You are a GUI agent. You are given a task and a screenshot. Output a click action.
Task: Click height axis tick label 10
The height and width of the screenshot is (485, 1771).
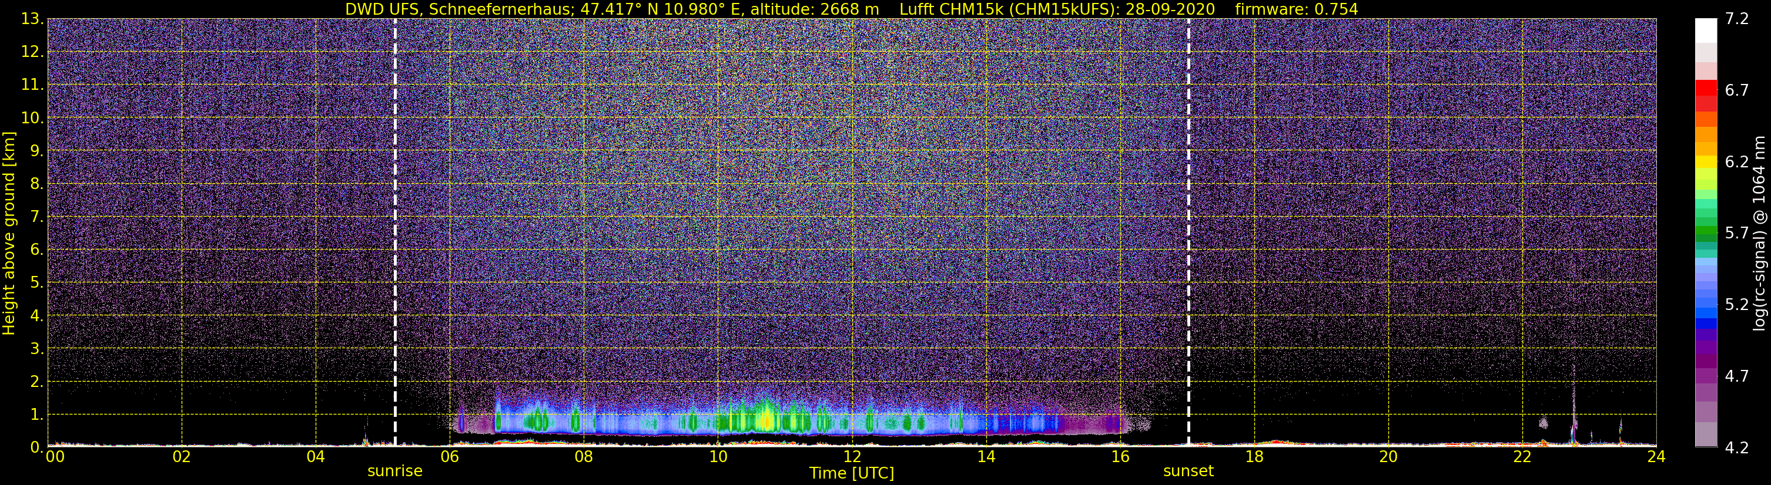click(x=33, y=117)
